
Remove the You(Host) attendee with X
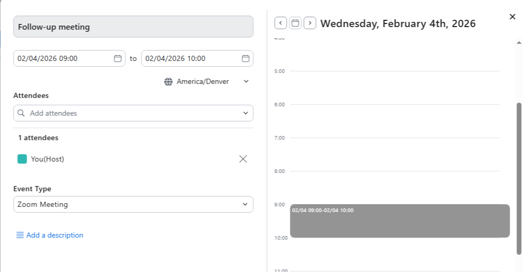[243, 159]
